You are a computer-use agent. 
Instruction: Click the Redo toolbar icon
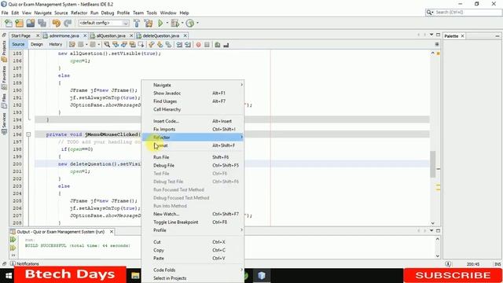coord(68,23)
